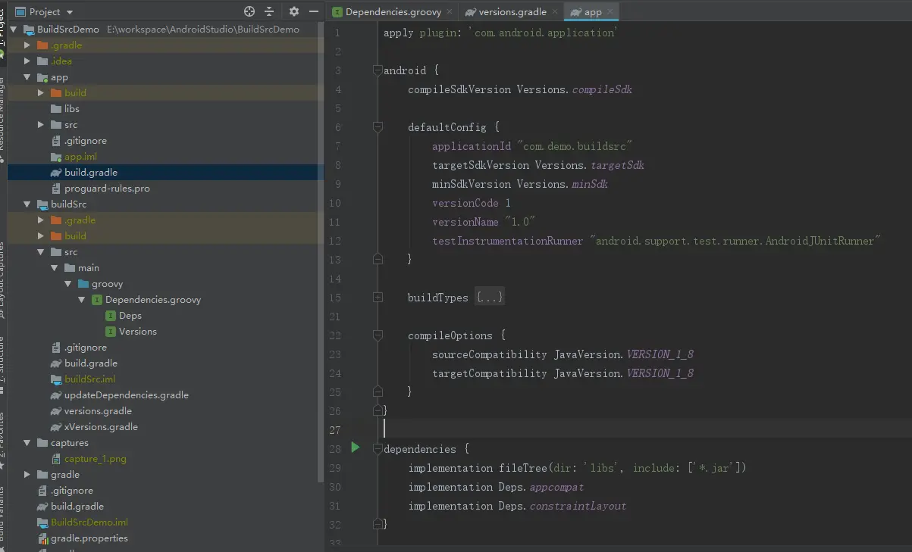Click the file icon beside proguard-rules.pro
Viewport: 912px width, 552px height.
coord(56,189)
